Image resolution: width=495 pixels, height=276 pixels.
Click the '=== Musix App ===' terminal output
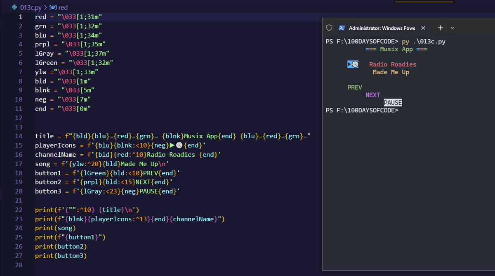tap(396, 49)
